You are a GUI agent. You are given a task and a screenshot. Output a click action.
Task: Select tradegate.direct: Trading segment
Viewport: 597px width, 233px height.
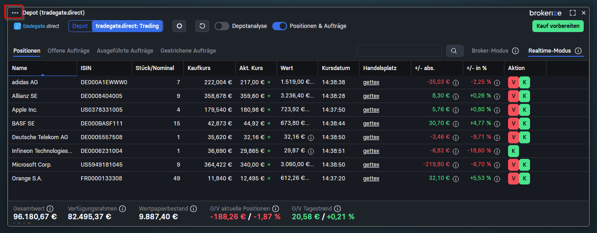(x=127, y=26)
